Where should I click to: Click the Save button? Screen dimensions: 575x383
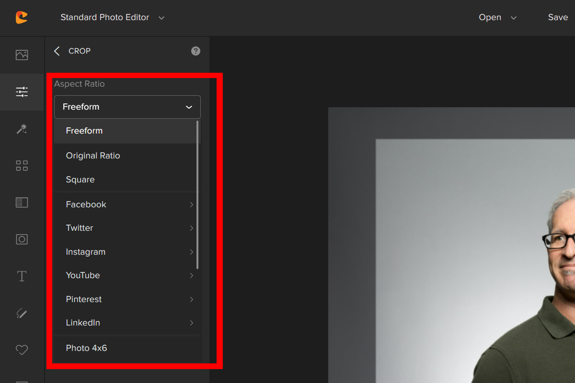[x=558, y=18]
